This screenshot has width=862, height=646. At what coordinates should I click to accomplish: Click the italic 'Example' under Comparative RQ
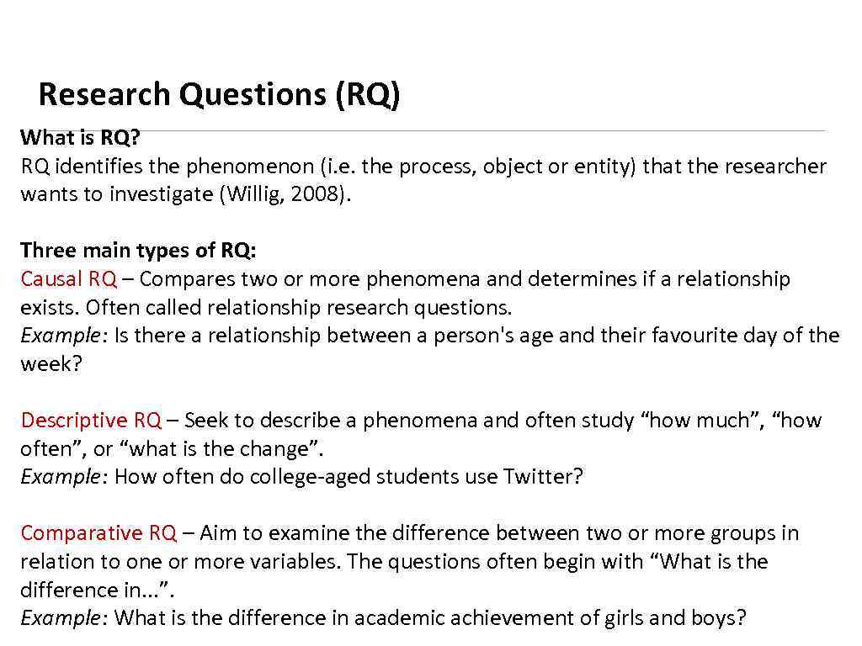pos(61,618)
